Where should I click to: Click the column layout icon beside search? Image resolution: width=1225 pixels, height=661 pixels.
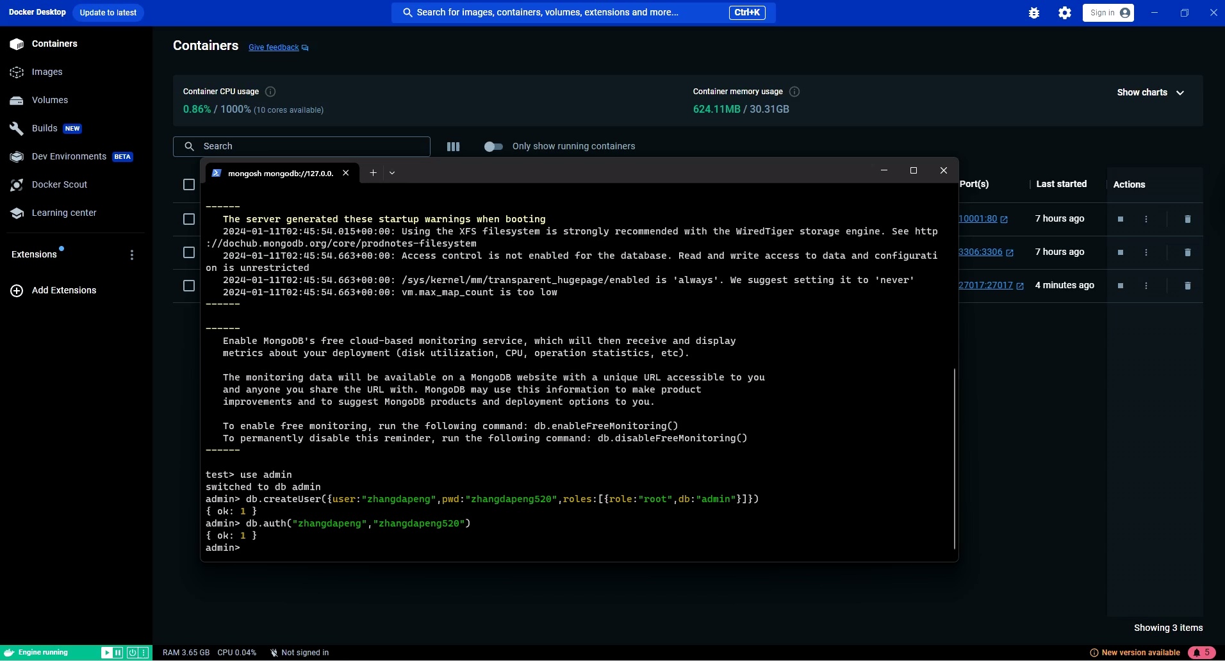(453, 147)
